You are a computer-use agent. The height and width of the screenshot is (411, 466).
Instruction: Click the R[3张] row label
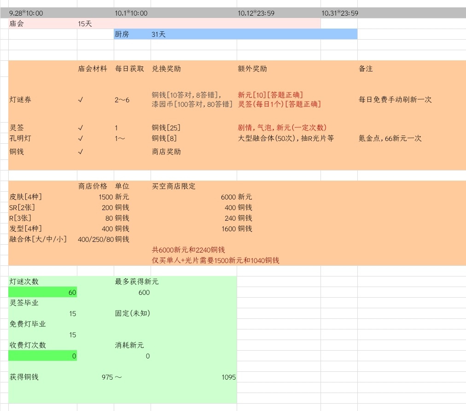[x=20, y=218]
